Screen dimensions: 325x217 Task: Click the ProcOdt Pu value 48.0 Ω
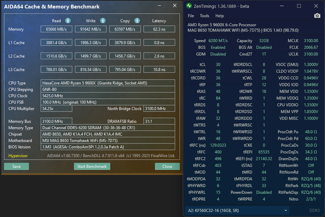311,132
